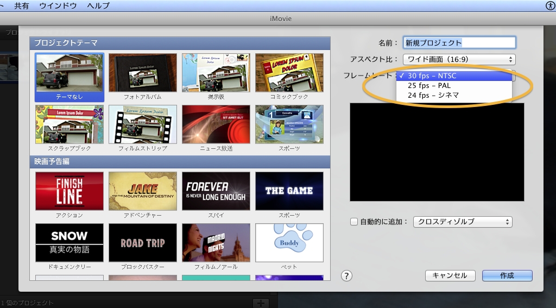The image size is (556, 308).
Task: Select the フォトアルバム theme thumbnail
Action: pos(143,72)
